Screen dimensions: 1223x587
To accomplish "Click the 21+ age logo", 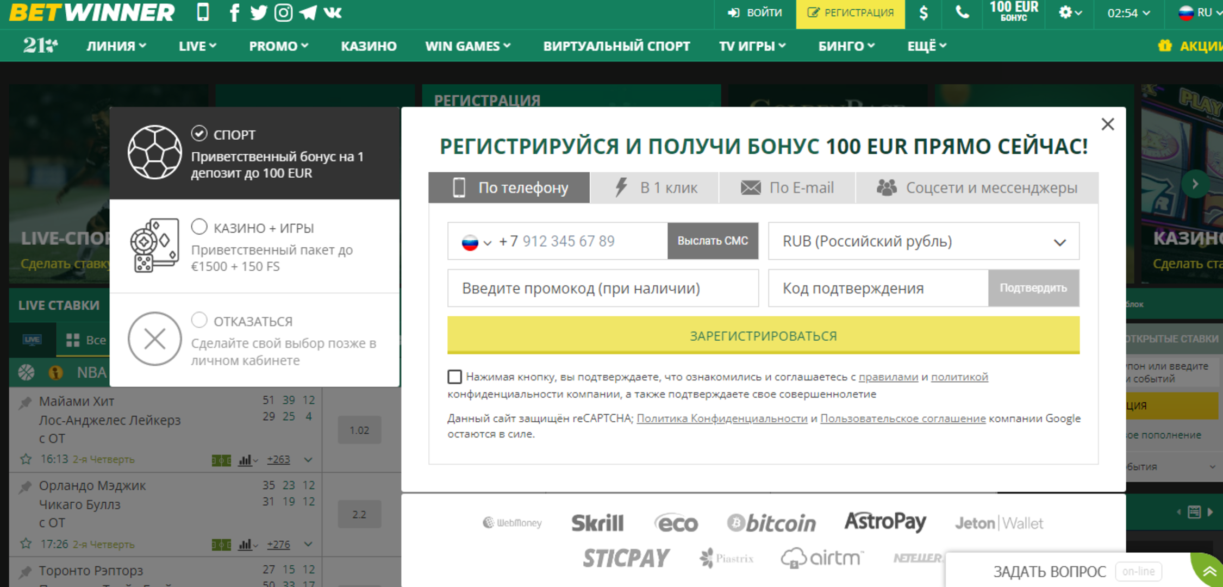I will point(40,46).
